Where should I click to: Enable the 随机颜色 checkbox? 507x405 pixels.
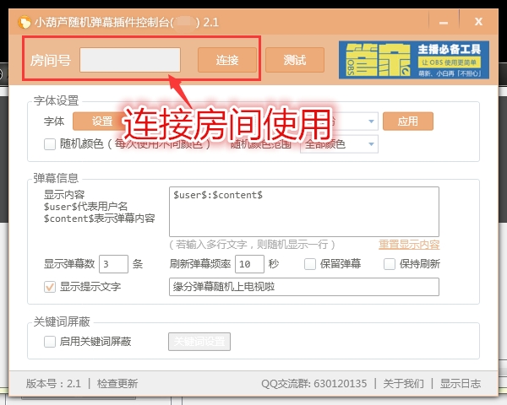coord(50,144)
